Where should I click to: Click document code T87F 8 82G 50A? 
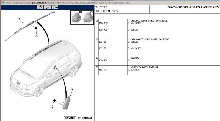[x=106, y=11]
